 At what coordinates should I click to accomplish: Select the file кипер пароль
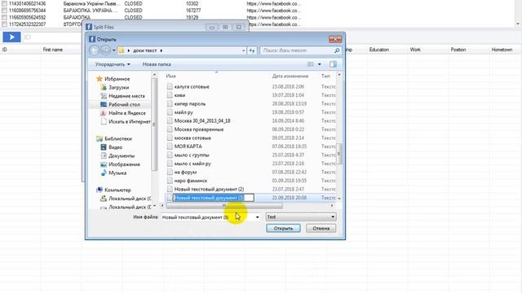point(190,103)
